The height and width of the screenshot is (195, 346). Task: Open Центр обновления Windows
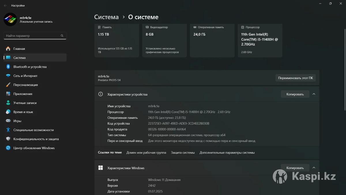coord(35,148)
